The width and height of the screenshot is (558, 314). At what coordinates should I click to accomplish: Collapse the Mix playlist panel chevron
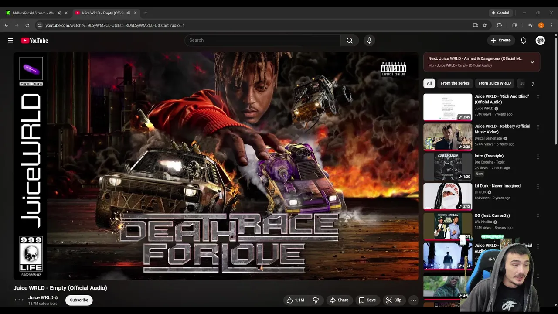coord(532,62)
